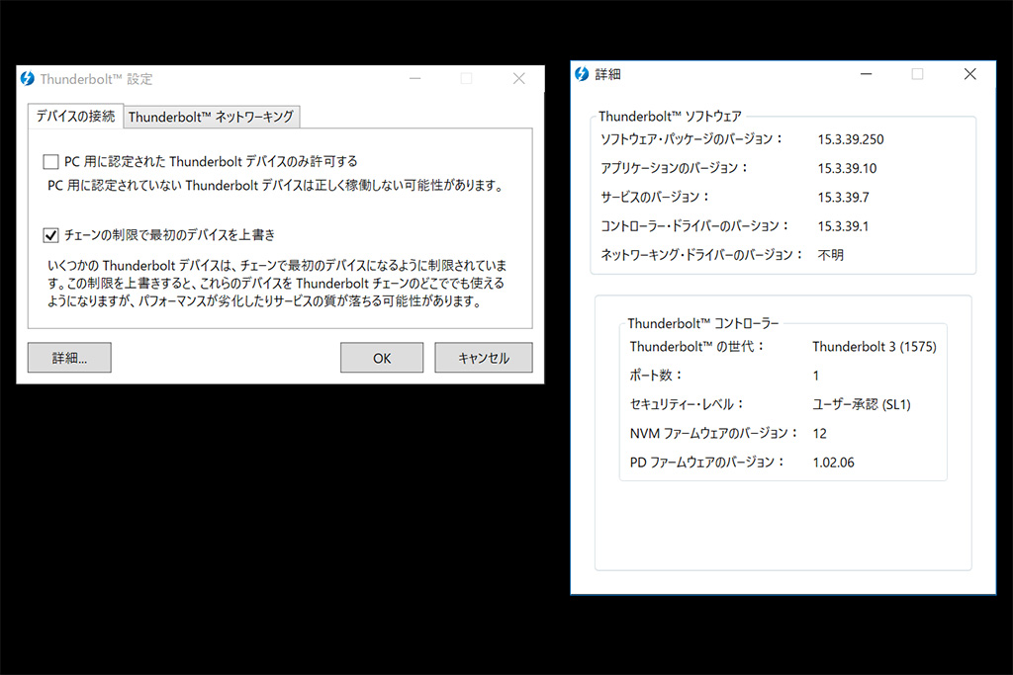Image resolution: width=1013 pixels, height=675 pixels.
Task: Select software package version value 15.3.39.250
Action: click(850, 139)
